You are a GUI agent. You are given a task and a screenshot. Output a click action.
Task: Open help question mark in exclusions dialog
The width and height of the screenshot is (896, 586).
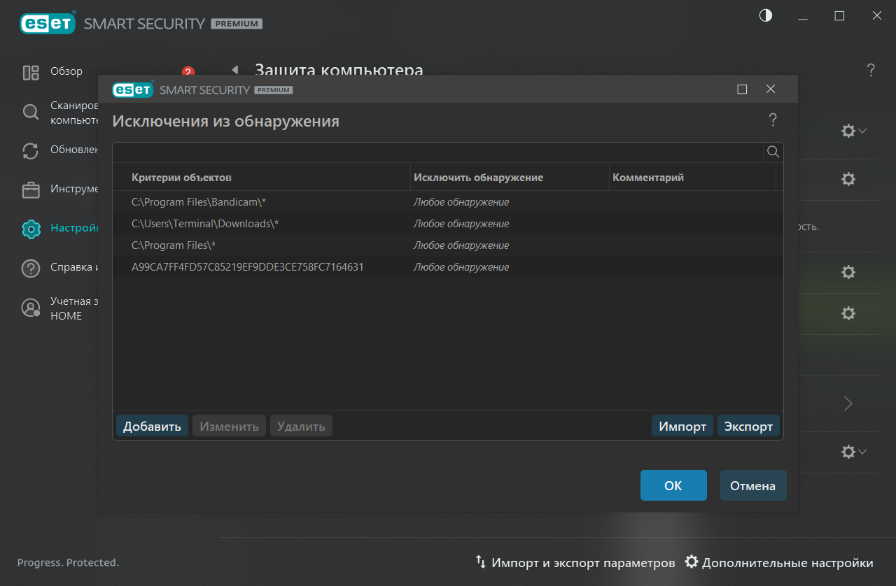pyautogui.click(x=773, y=120)
